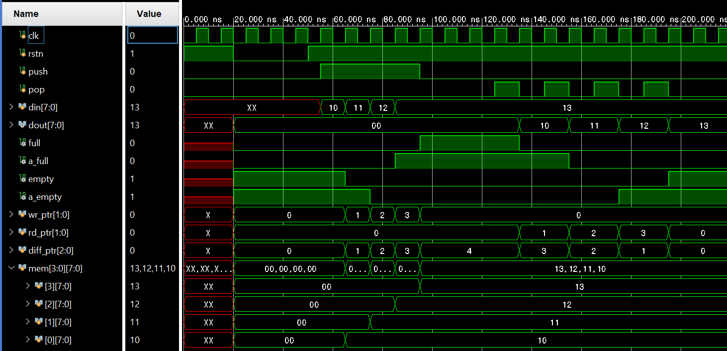Expand the din[7:0] signal tree

11,107
